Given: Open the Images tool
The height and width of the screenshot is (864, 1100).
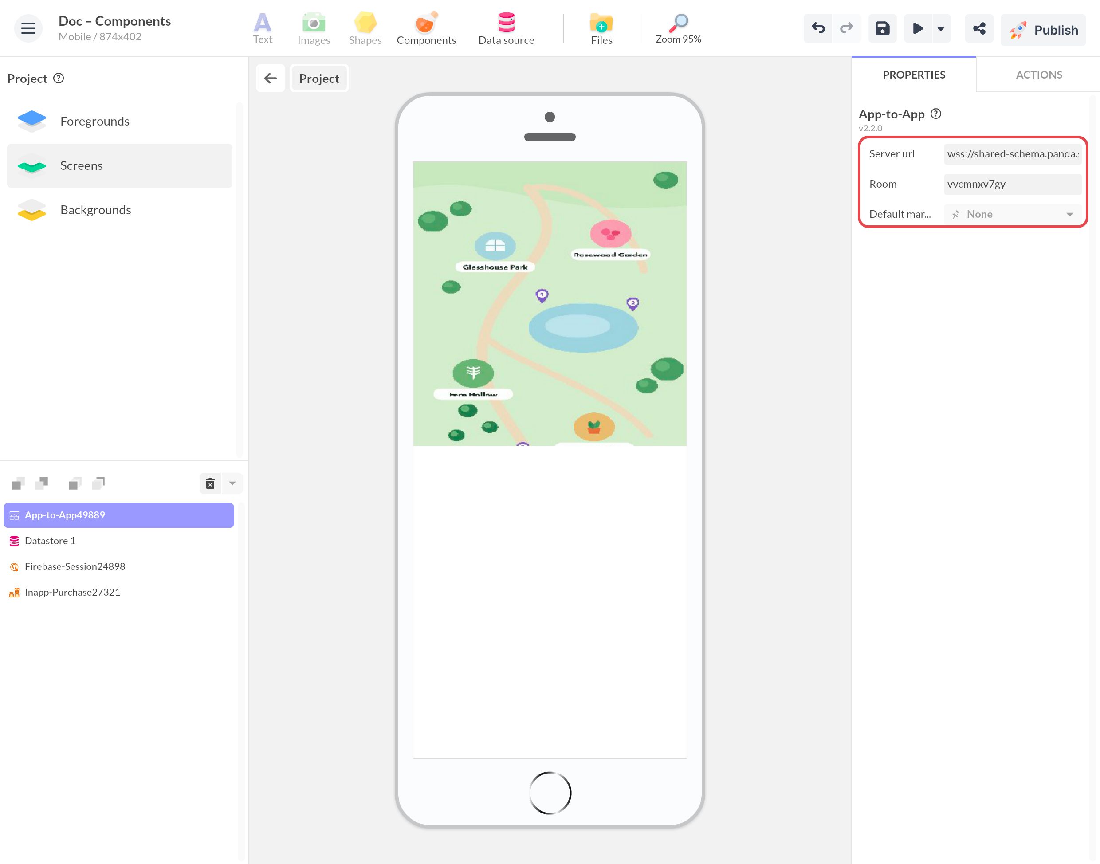Looking at the screenshot, I should [314, 29].
